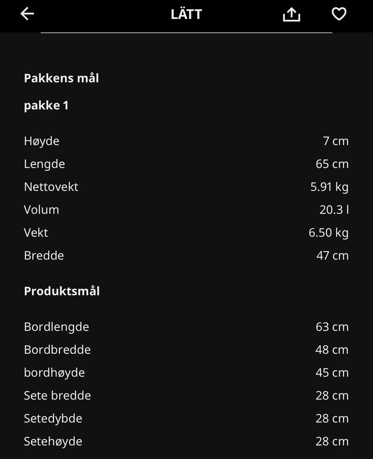373x459 pixels.
Task: Select the 47 cm Bredde value
Action: (332, 256)
